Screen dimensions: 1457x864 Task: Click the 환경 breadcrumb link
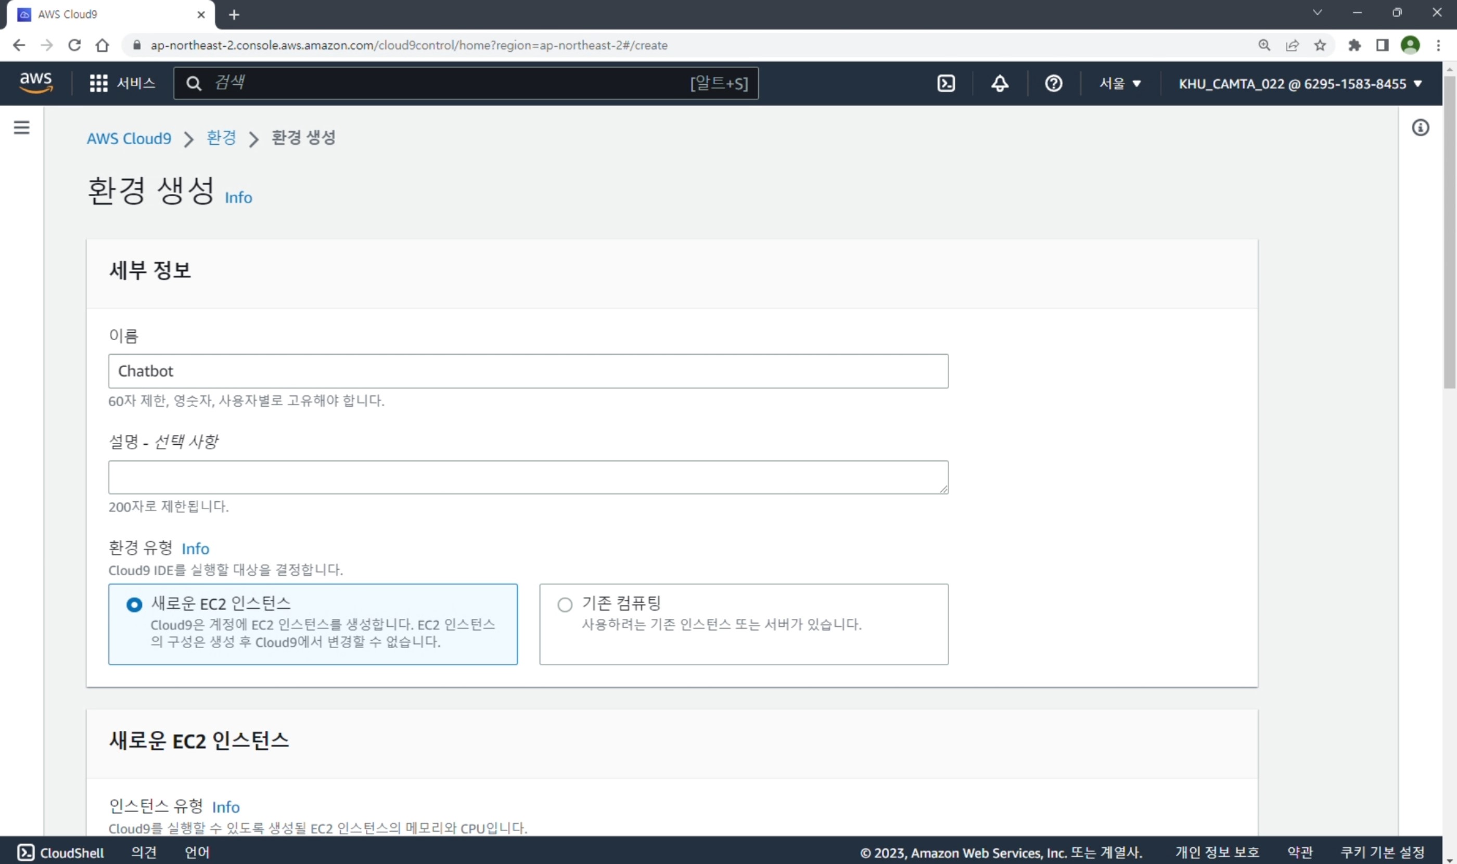pyautogui.click(x=221, y=138)
